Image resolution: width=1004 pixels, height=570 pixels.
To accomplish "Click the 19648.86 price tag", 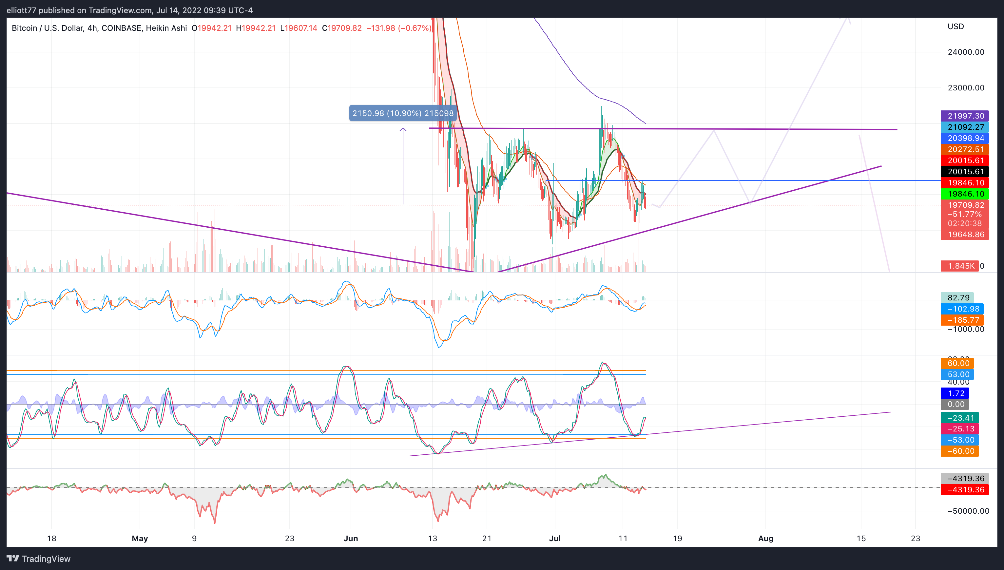I will point(965,235).
